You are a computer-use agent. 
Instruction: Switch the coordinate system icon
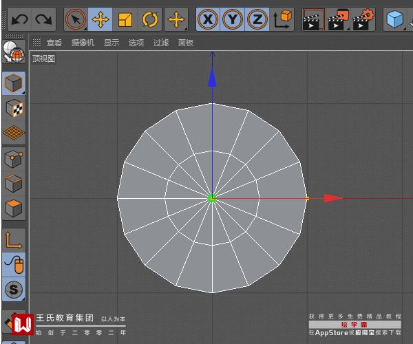point(282,19)
